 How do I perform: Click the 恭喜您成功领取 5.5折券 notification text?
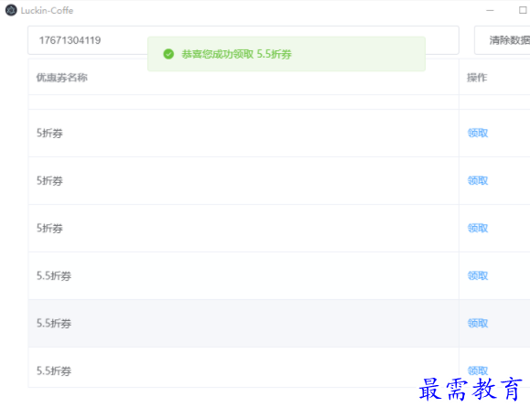[236, 54]
